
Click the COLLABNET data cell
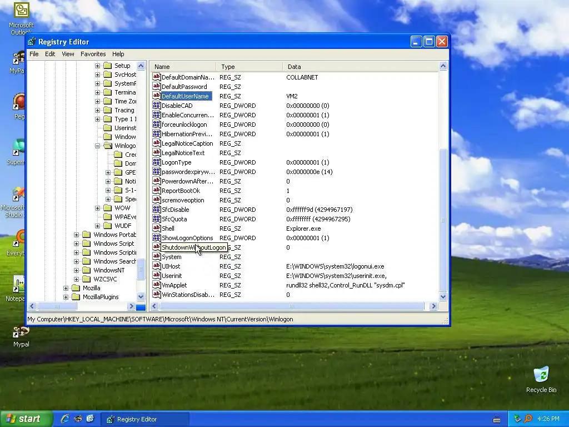click(x=302, y=77)
